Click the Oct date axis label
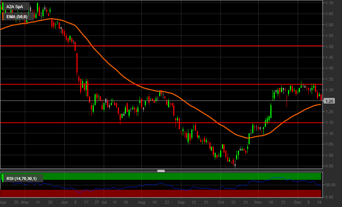The image size is (342, 207). coord(221,203)
